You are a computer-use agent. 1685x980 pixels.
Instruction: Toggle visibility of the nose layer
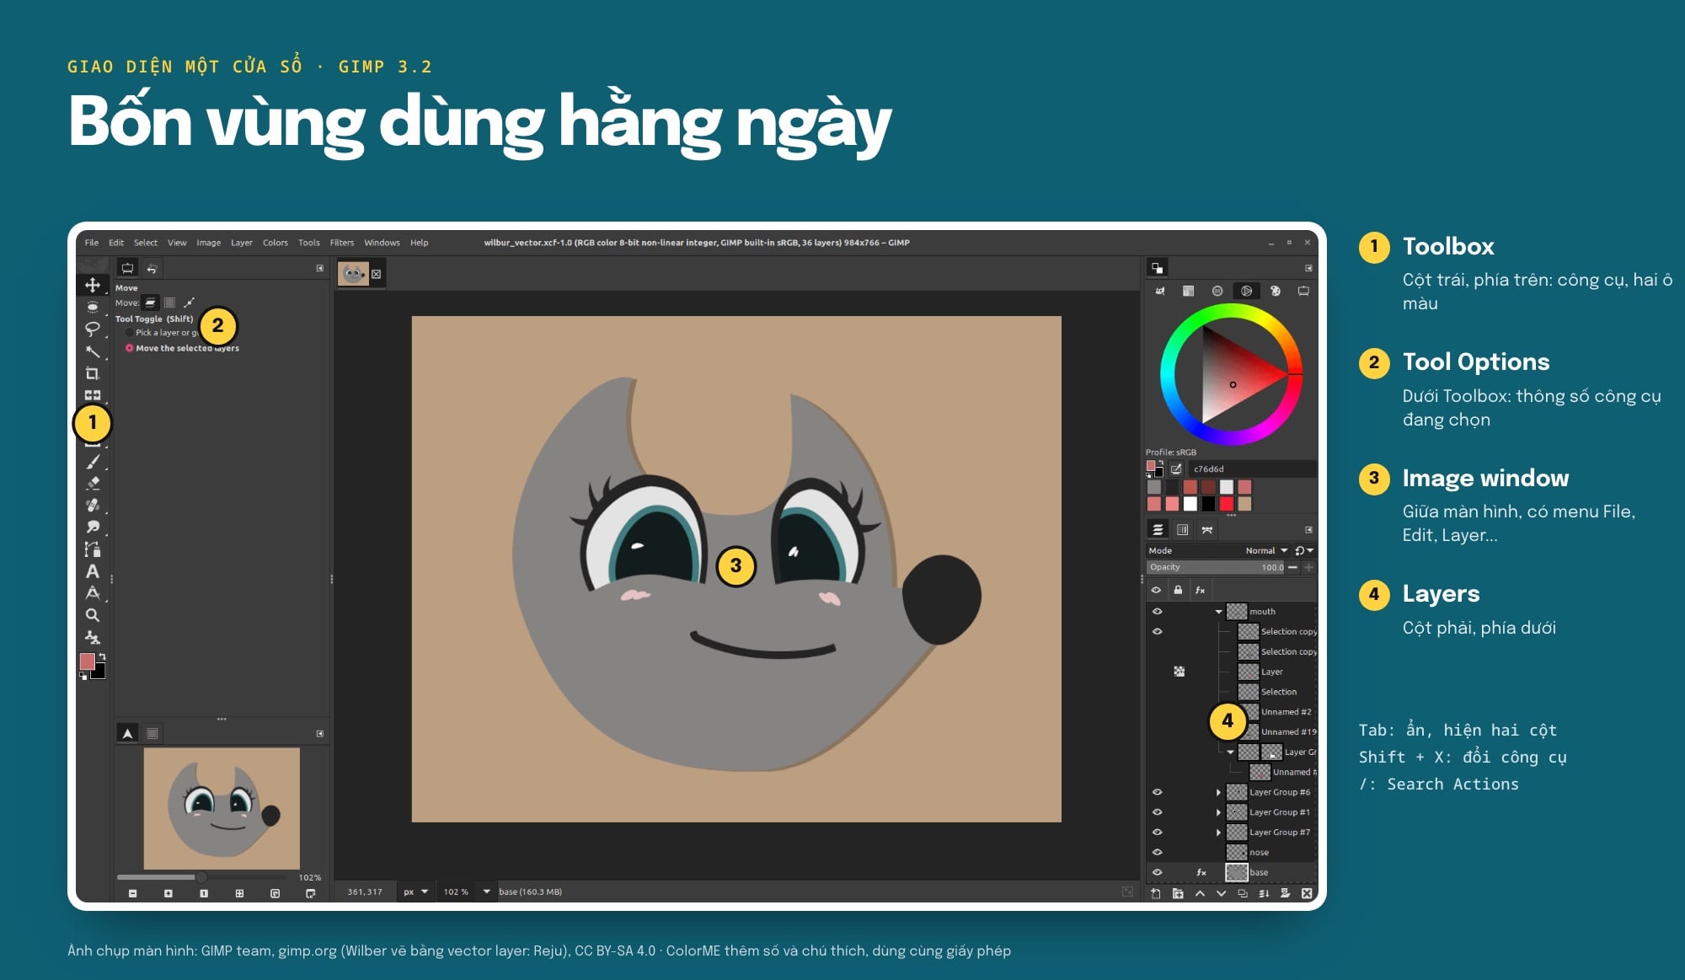1157,852
